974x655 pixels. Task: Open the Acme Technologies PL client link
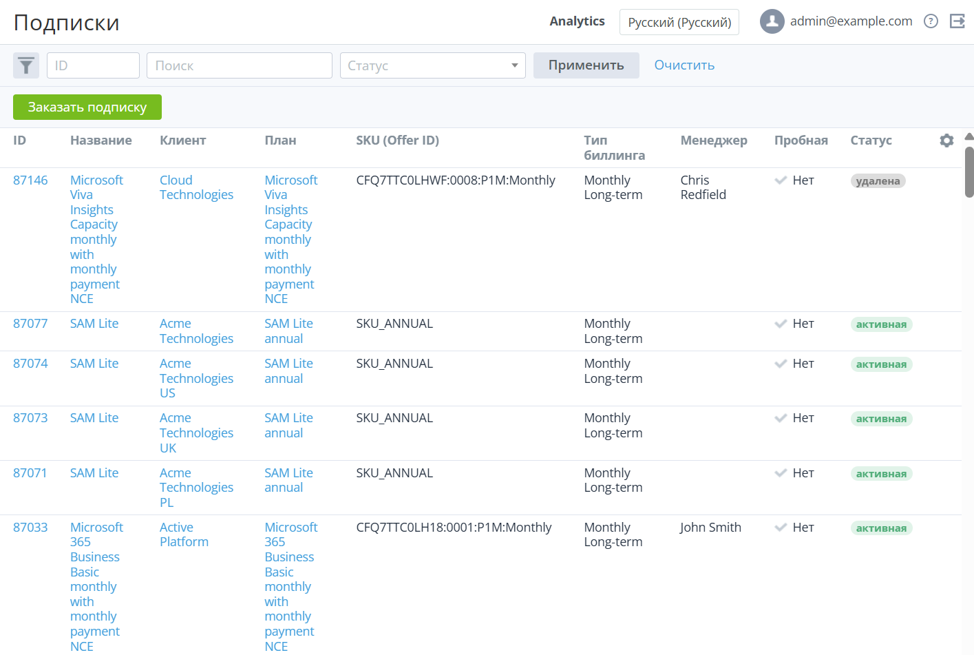196,488
